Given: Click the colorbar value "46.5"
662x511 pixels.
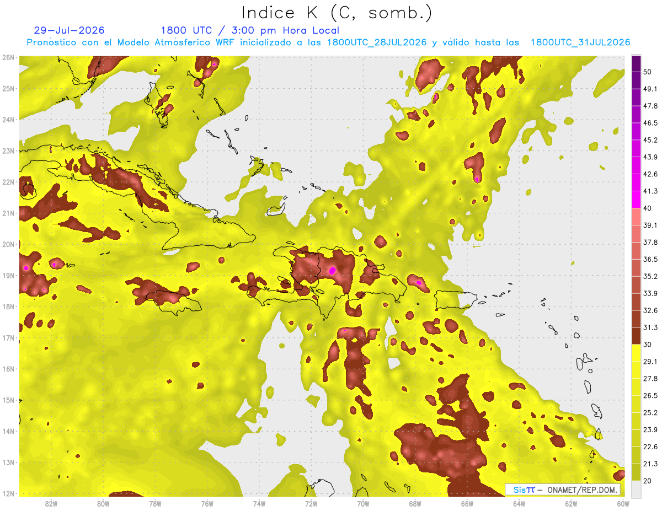Looking at the screenshot, I should pyautogui.click(x=650, y=123).
